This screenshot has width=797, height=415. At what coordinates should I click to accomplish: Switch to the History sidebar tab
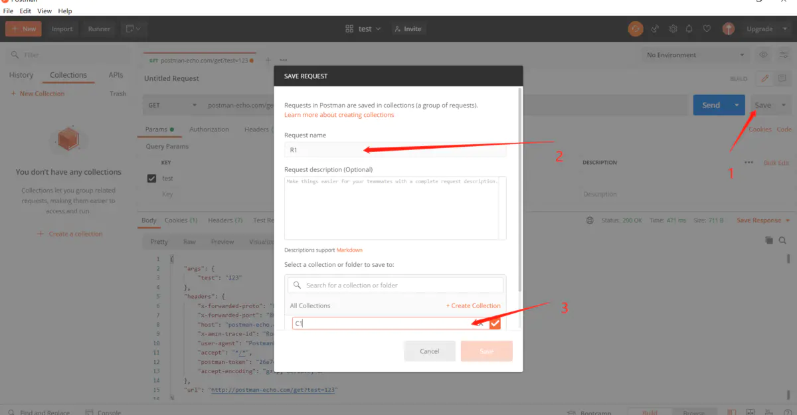[21, 75]
